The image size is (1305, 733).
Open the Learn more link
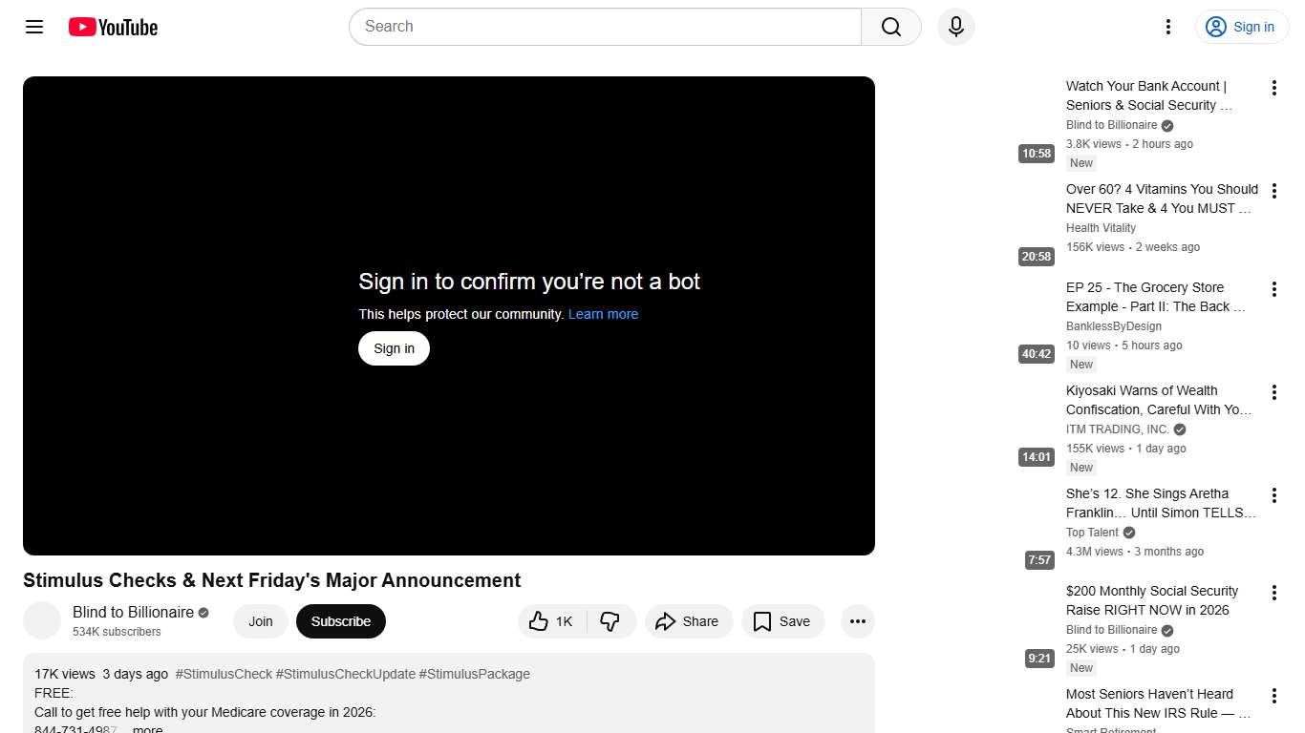point(603,314)
